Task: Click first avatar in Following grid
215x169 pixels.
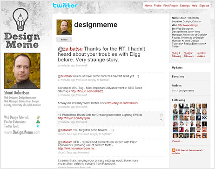Action: click(175, 106)
